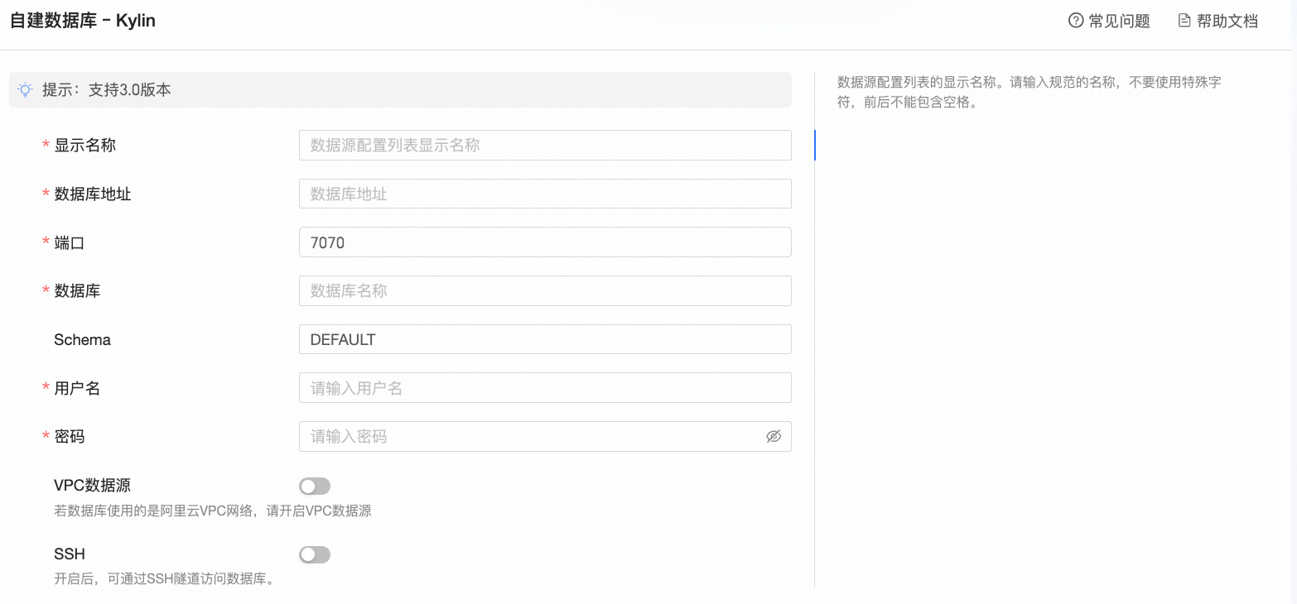Click the 密码 input field
Image resolution: width=1297 pixels, height=604 pixels.
pos(545,436)
